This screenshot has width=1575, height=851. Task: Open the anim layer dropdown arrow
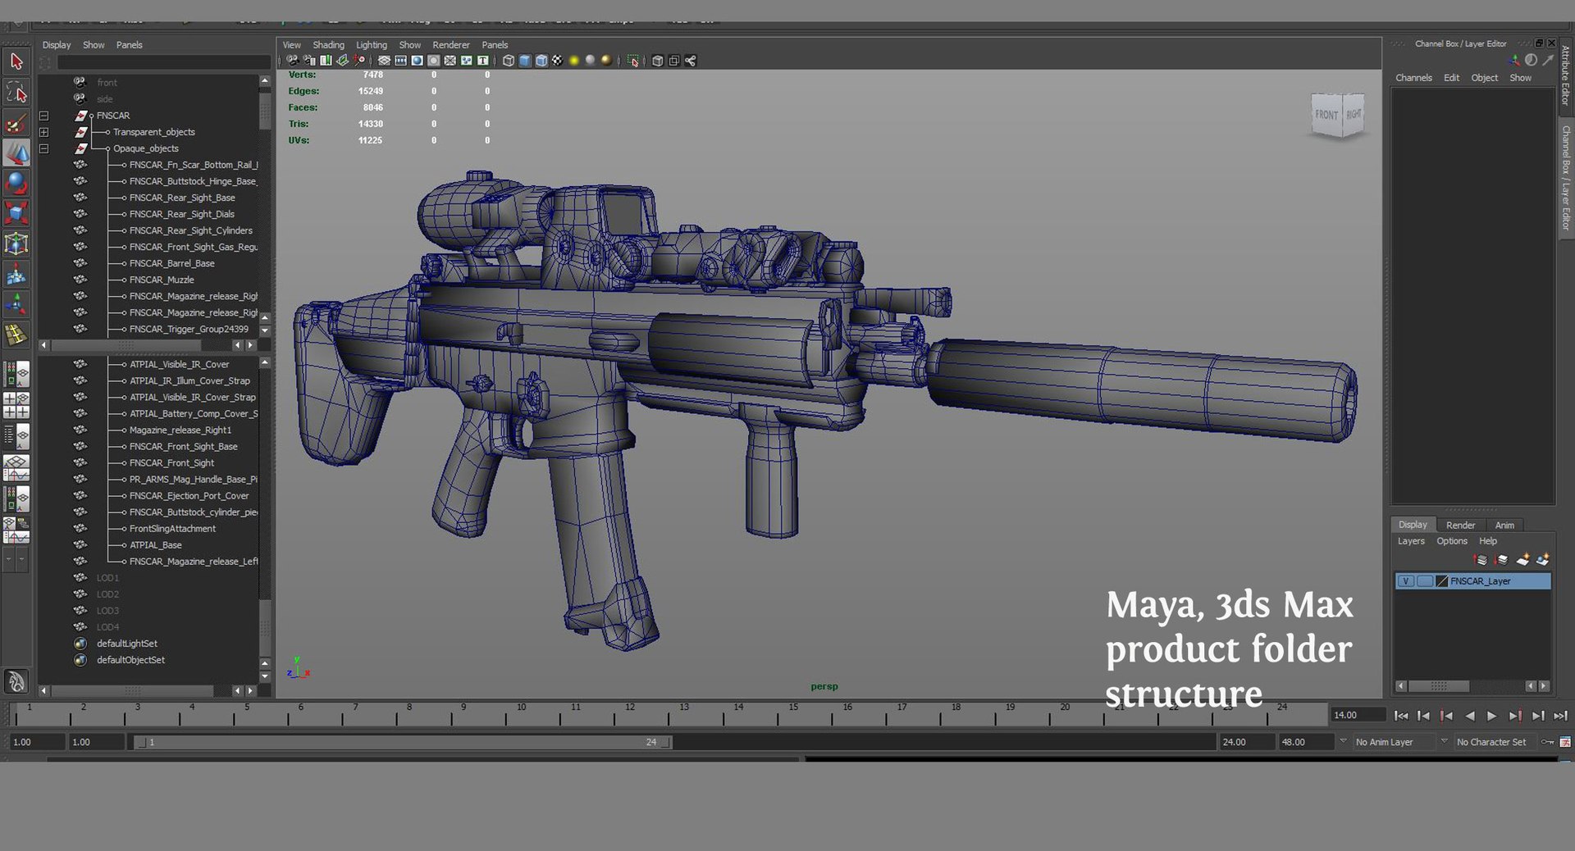pos(1343,741)
